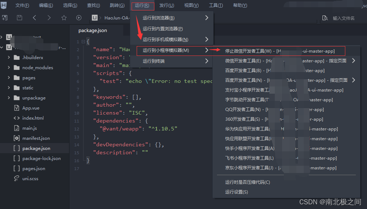Open the 运行(R) menu

pyautogui.click(x=143, y=5)
